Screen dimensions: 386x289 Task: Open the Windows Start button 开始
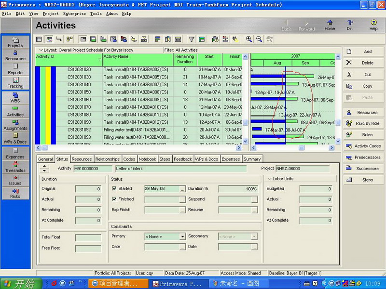tap(21, 284)
